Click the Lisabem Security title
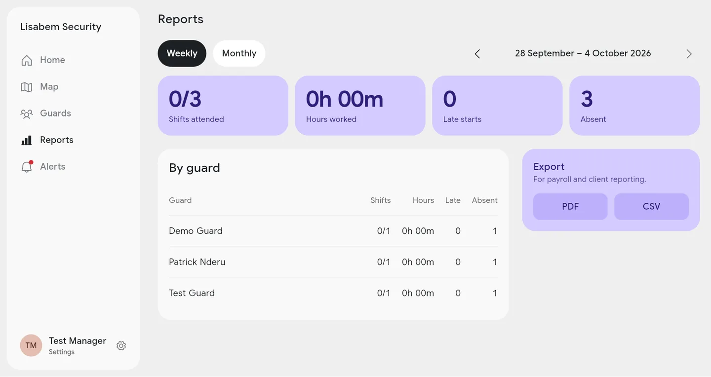The image size is (711, 377). tap(61, 27)
